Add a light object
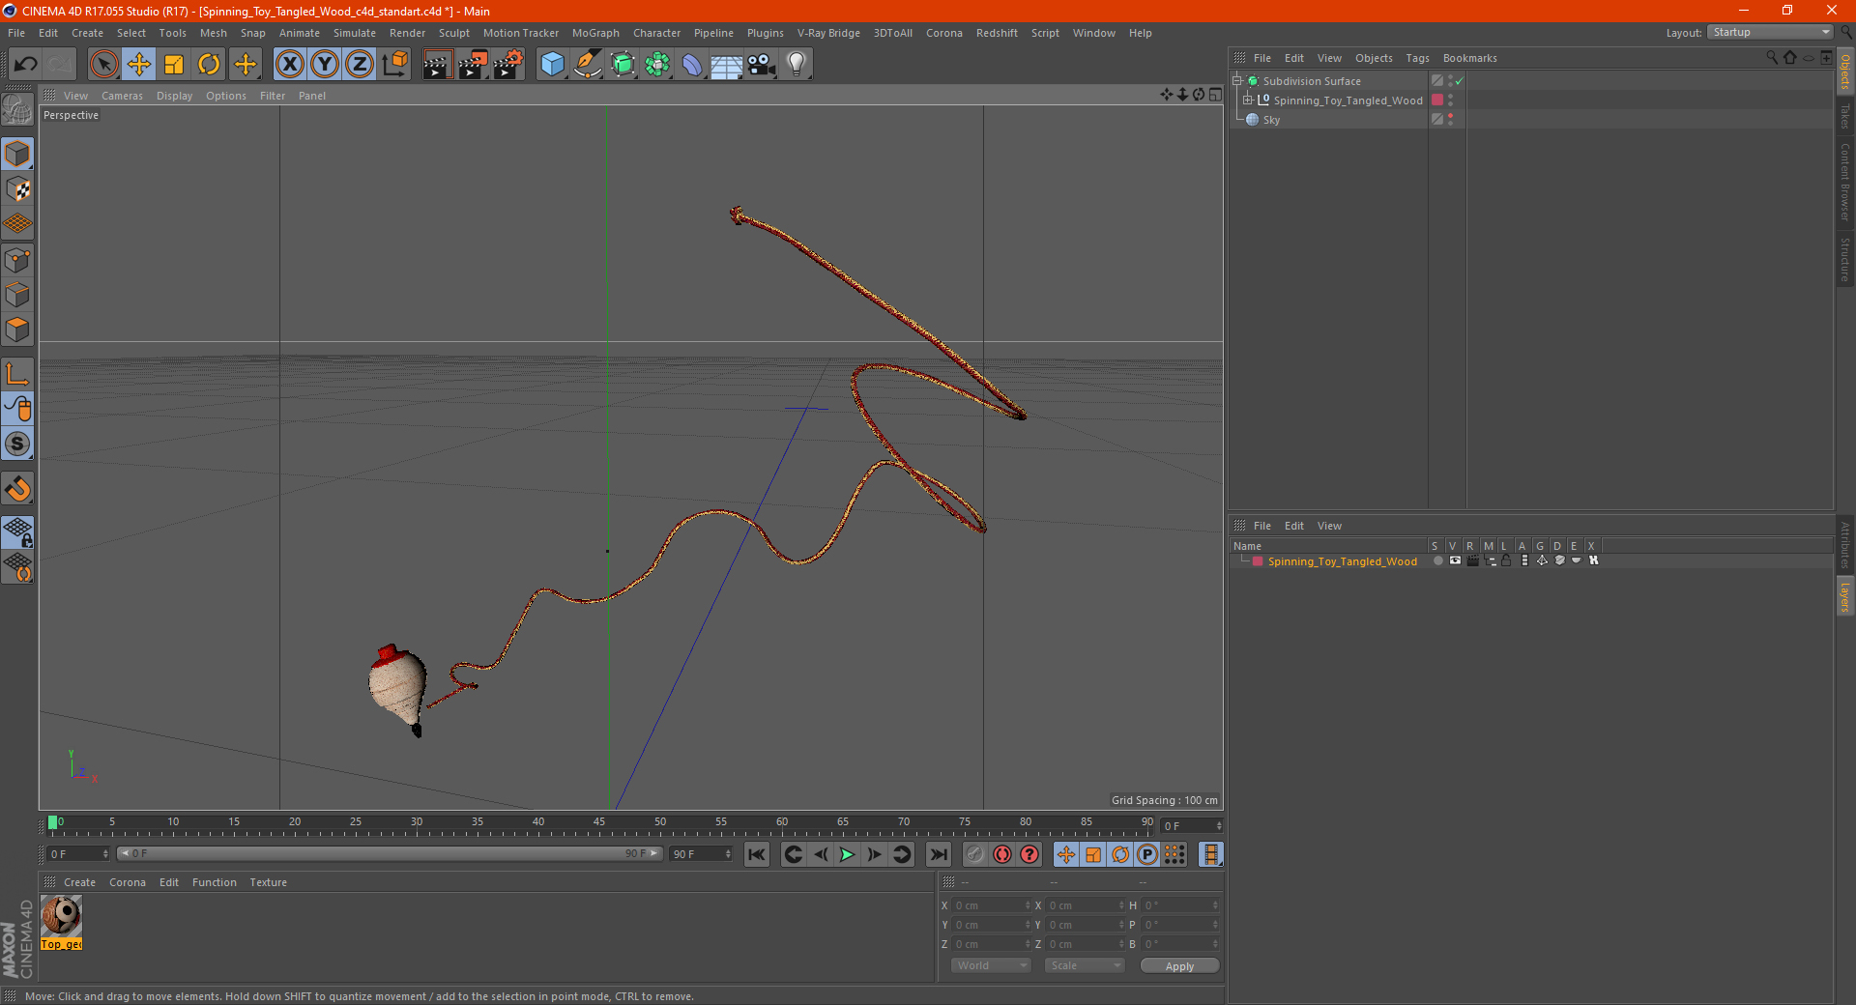The width and height of the screenshot is (1856, 1005). pyautogui.click(x=797, y=65)
